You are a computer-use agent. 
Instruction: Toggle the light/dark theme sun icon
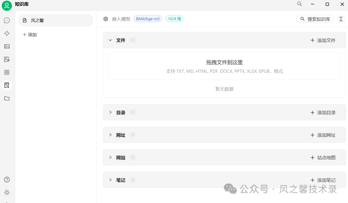[x=7, y=192]
